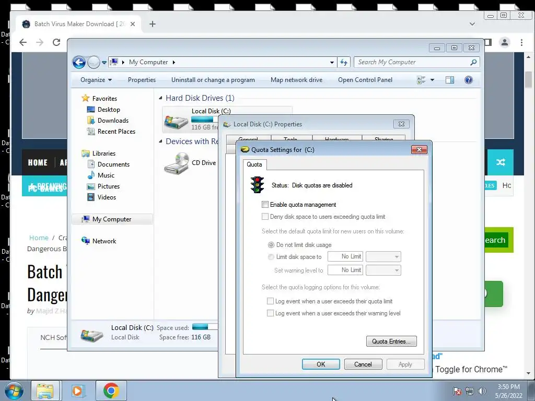Collapse the Devices with Removable Storage group
Image resolution: width=535 pixels, height=401 pixels.
click(x=161, y=141)
